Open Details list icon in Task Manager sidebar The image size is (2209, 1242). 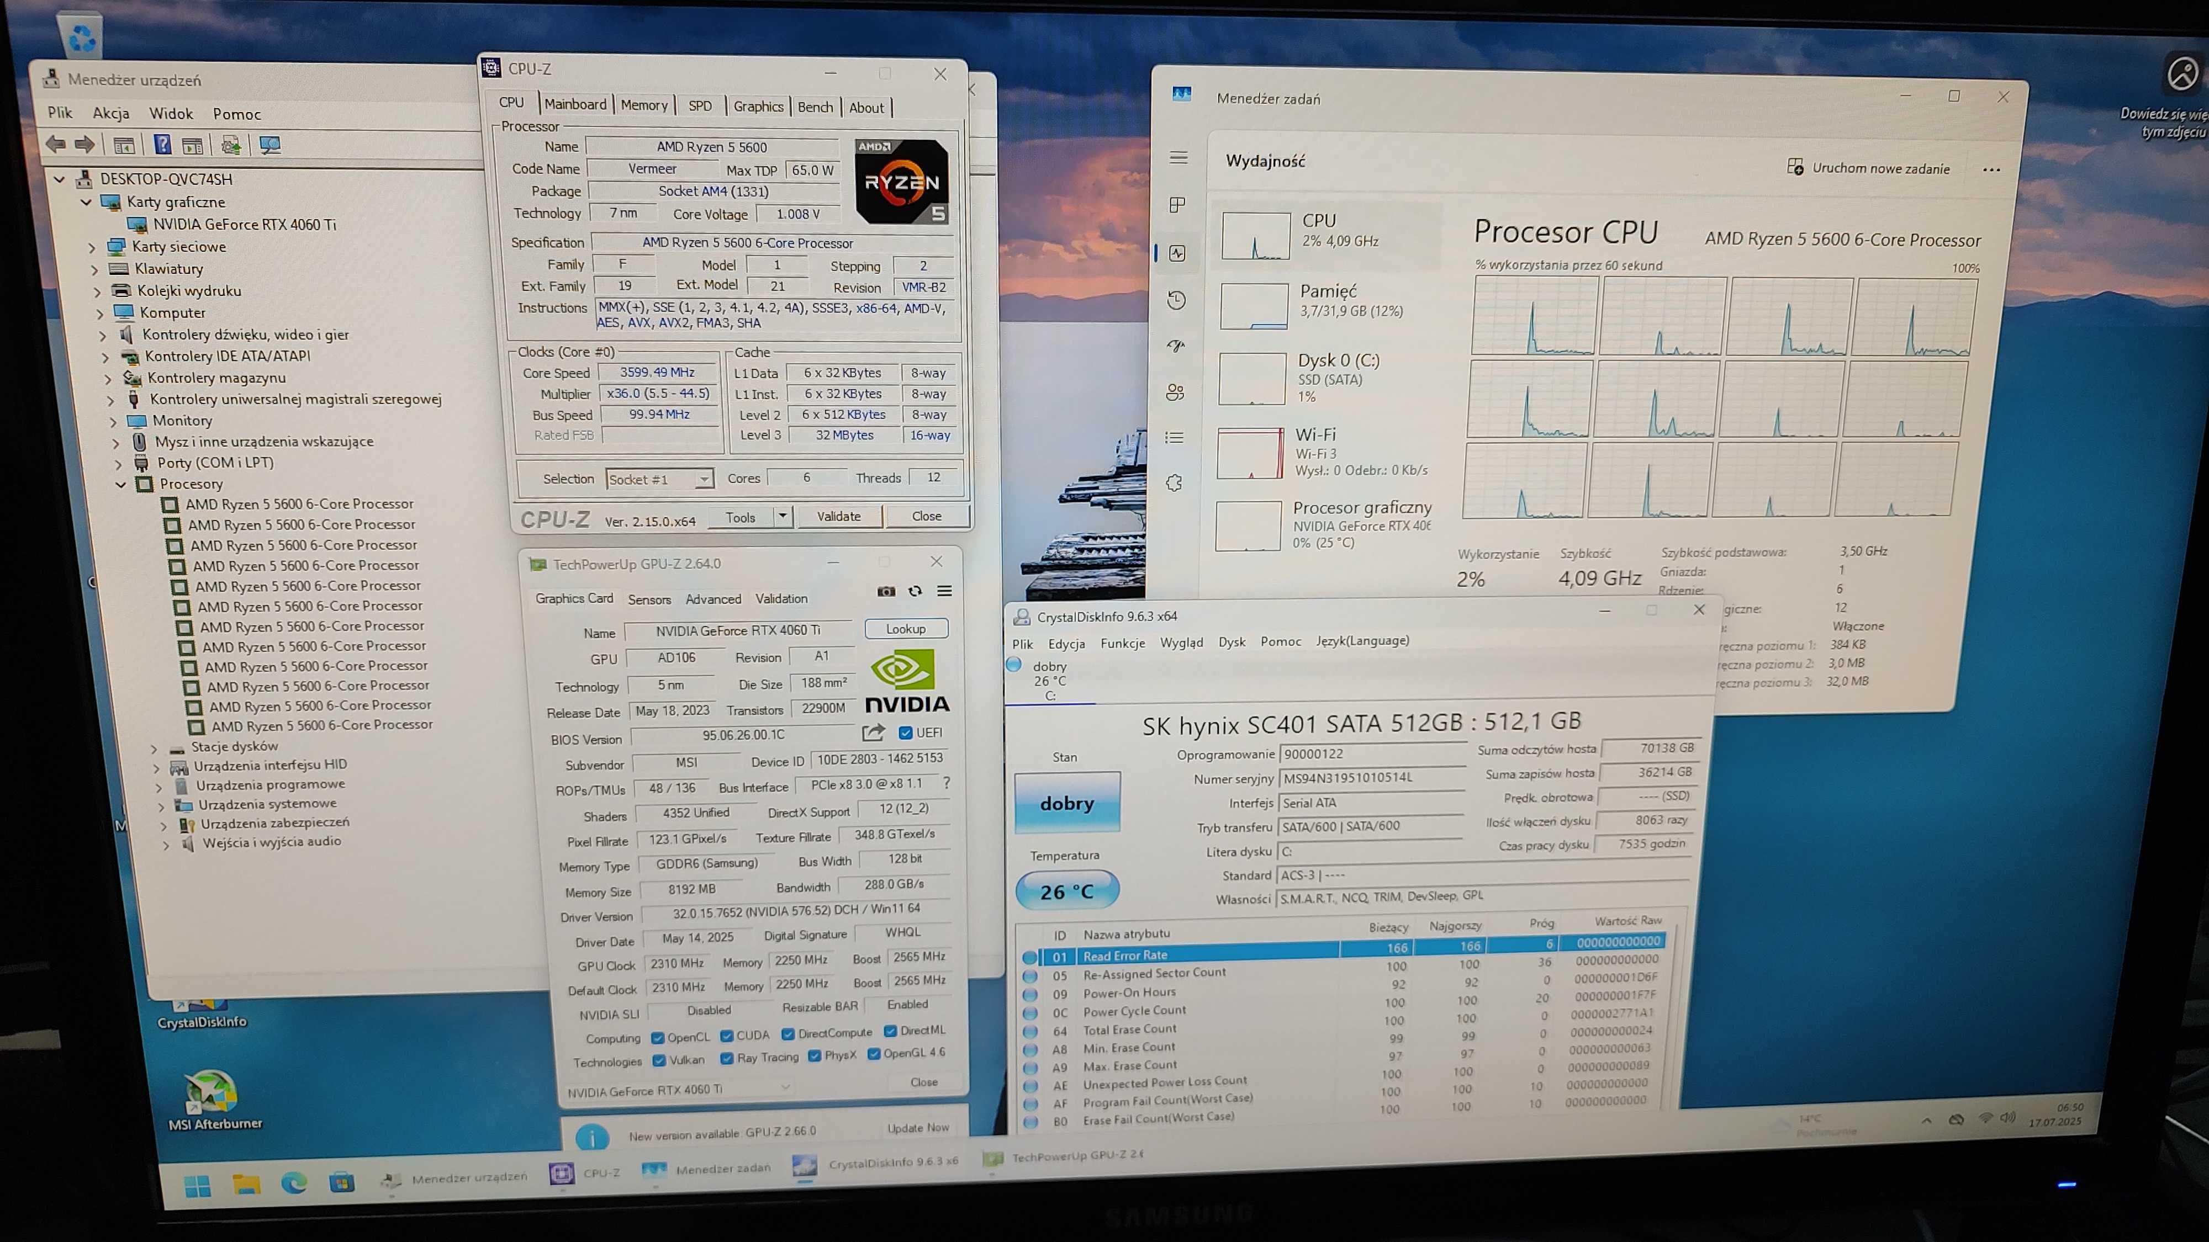[1175, 437]
